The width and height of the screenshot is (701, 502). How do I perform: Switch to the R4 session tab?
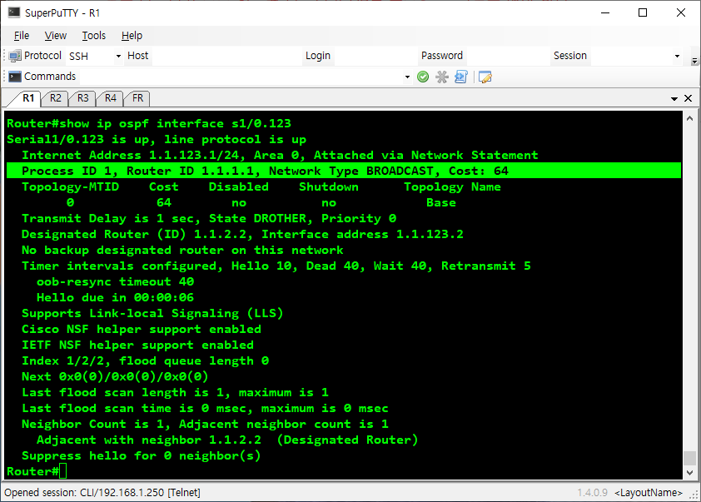click(111, 98)
